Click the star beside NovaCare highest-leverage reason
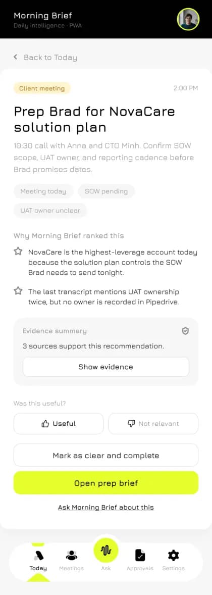Viewport: 212px width, 595px height. tap(18, 251)
